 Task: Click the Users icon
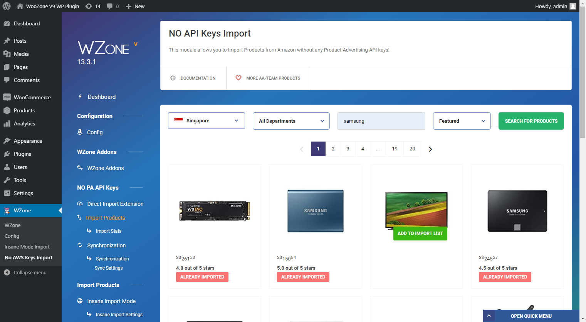[7, 167]
